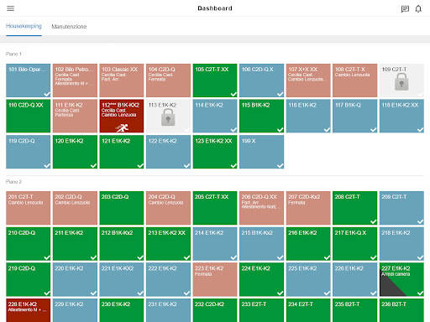Click the Piano 2 section label
The width and height of the screenshot is (430, 322).
(x=13, y=182)
